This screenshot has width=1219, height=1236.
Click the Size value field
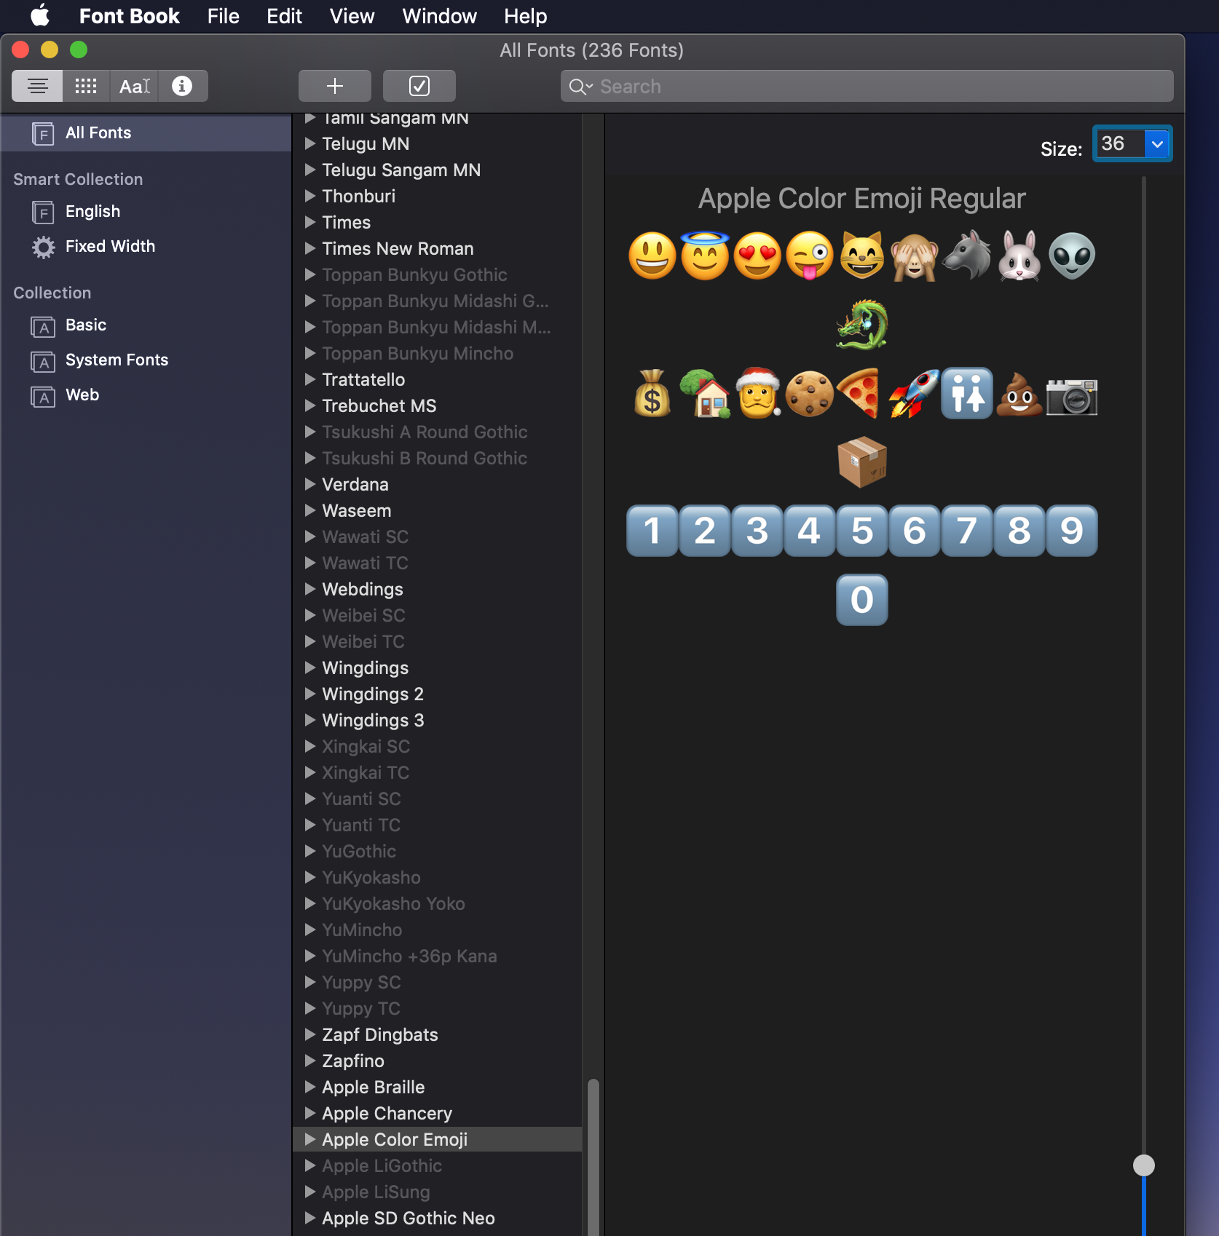[x=1120, y=143]
